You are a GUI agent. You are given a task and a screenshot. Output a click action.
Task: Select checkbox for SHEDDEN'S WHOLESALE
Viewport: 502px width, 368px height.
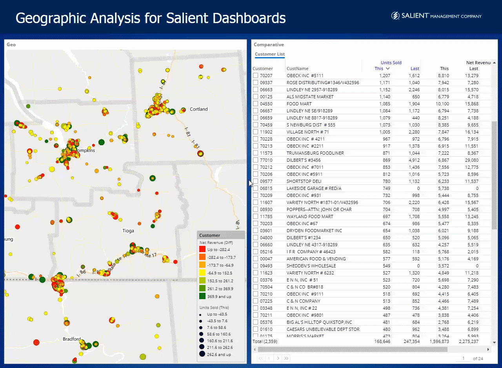pyautogui.click(x=256, y=266)
